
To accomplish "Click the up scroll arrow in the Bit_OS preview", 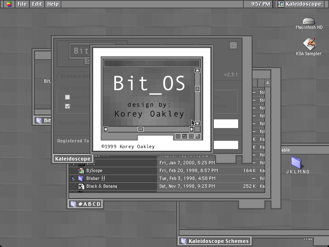I will pyautogui.click(x=197, y=70).
